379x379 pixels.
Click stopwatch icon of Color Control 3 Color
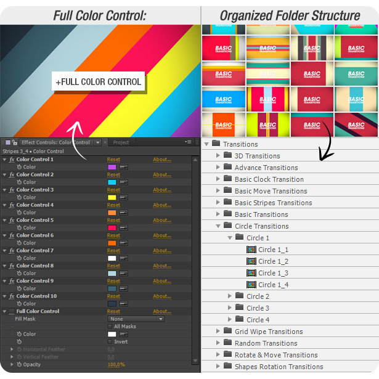[19, 197]
